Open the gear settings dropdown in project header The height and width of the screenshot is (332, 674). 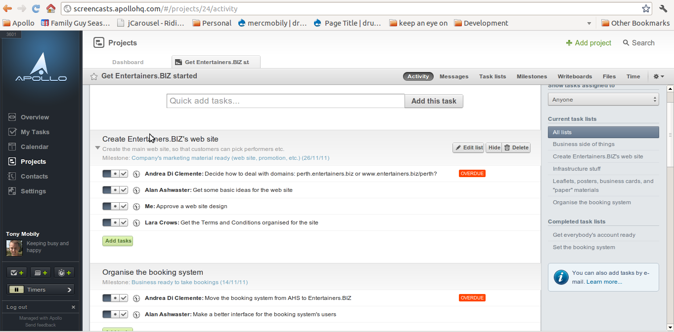pos(659,76)
